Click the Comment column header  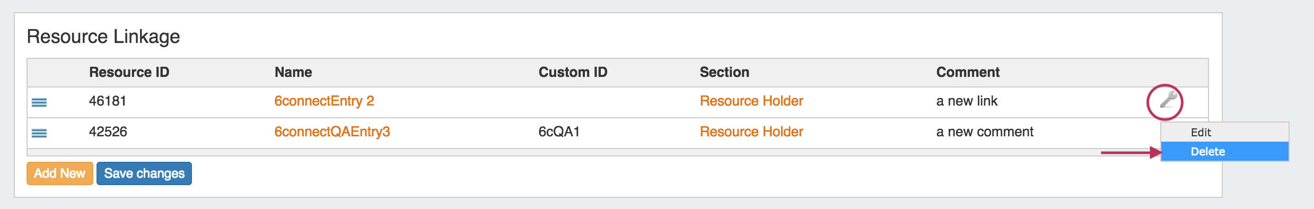968,72
